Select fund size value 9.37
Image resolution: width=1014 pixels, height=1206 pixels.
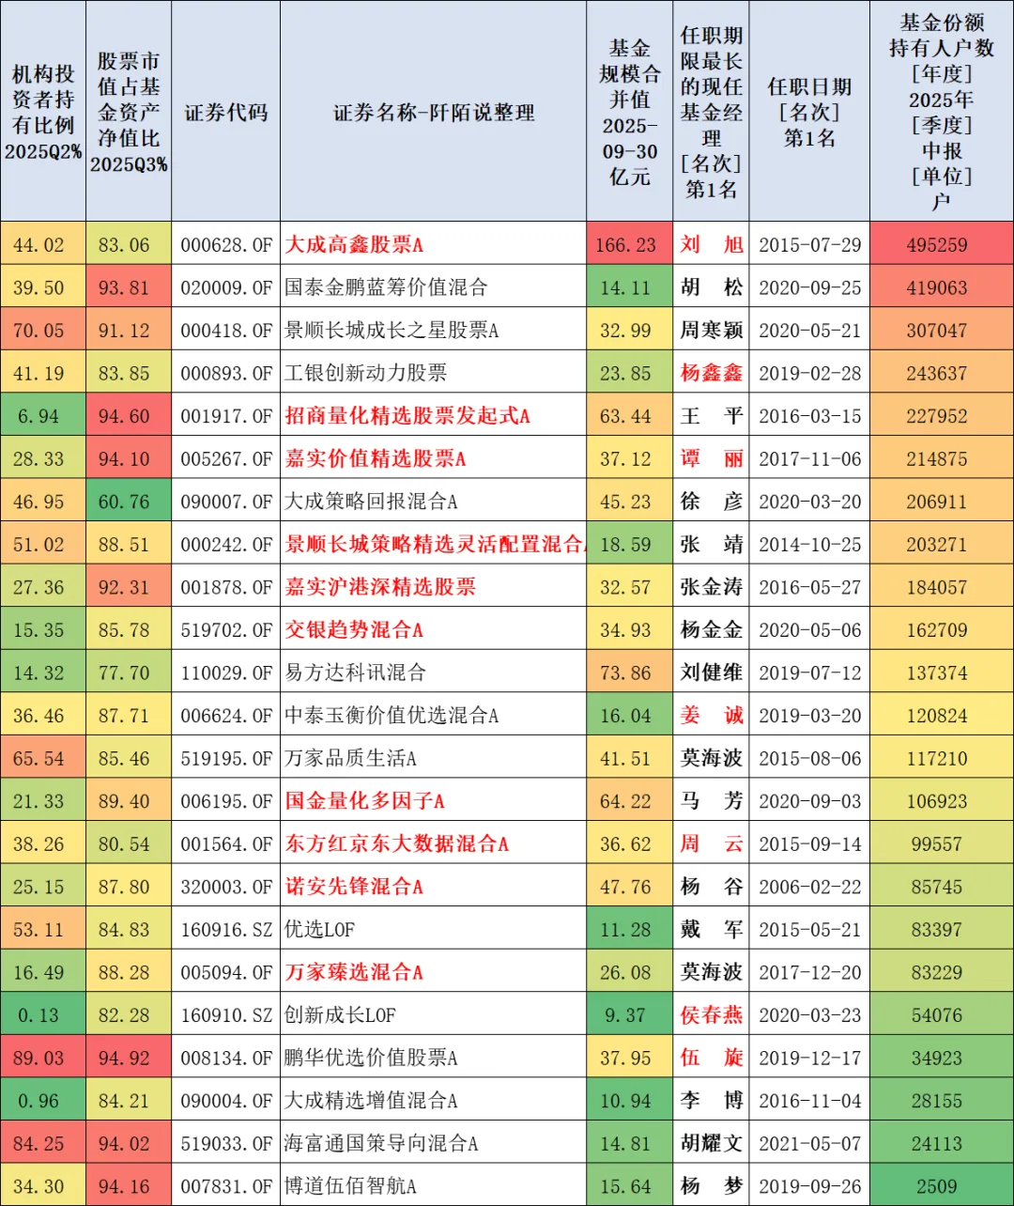pyautogui.click(x=626, y=1015)
